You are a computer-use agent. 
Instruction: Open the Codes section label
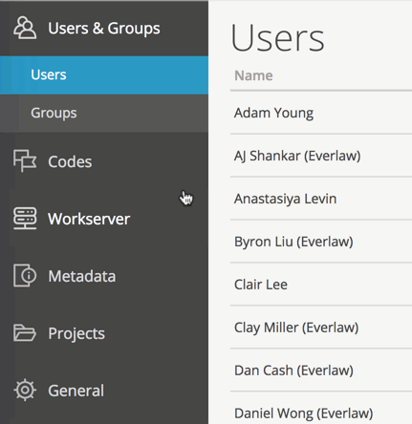pos(70,161)
